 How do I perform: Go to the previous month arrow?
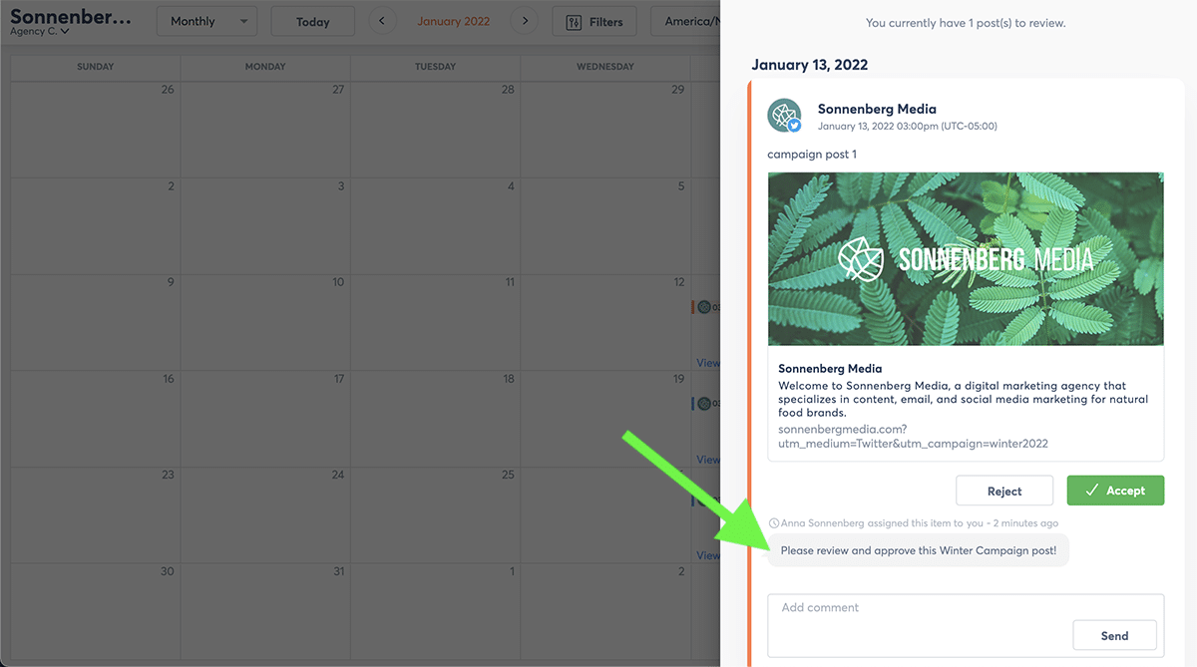coord(382,21)
